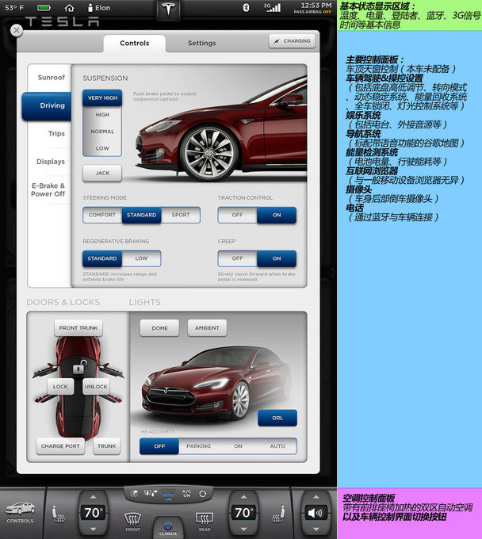Open the Charging button
Screen dimensions: 482x539
[292, 41]
